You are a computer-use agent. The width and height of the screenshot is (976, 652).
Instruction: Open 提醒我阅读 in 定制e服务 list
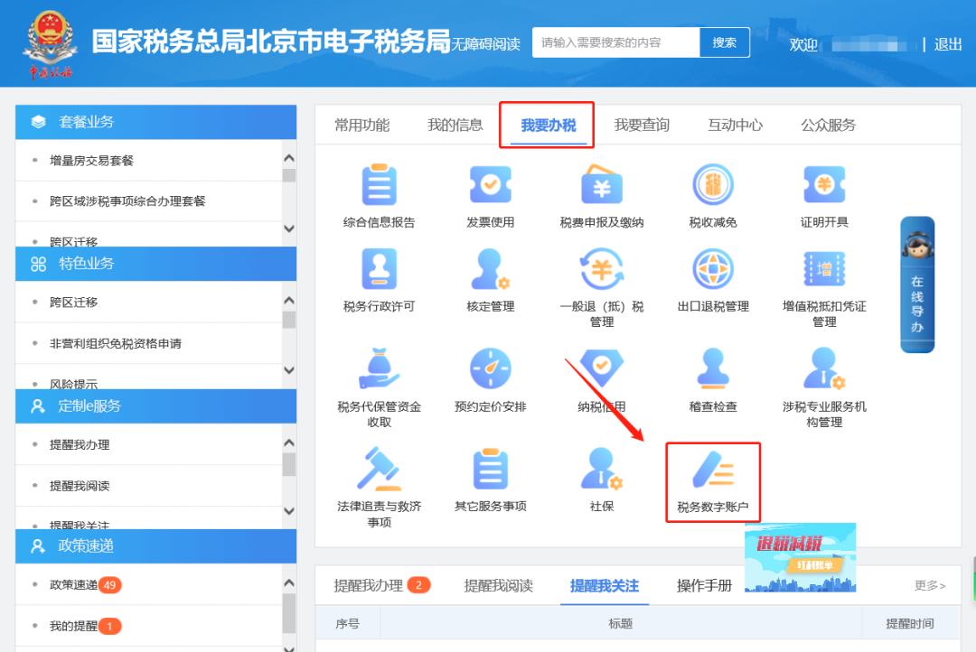[x=80, y=486]
